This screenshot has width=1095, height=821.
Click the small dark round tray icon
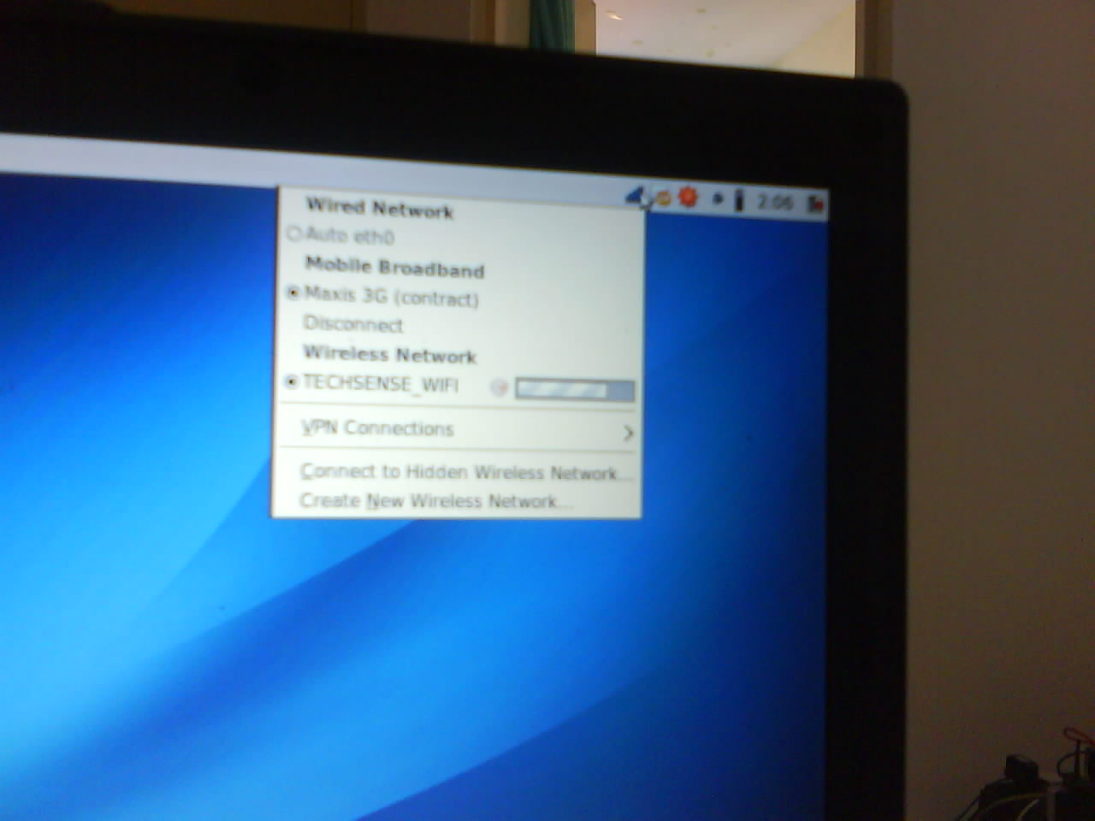click(x=718, y=200)
